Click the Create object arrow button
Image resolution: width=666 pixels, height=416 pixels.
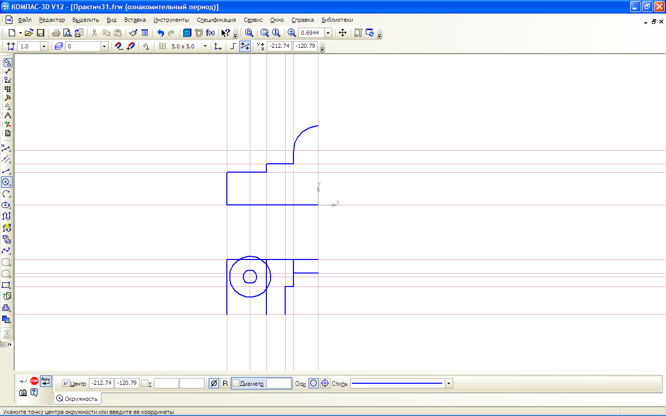pos(23,381)
